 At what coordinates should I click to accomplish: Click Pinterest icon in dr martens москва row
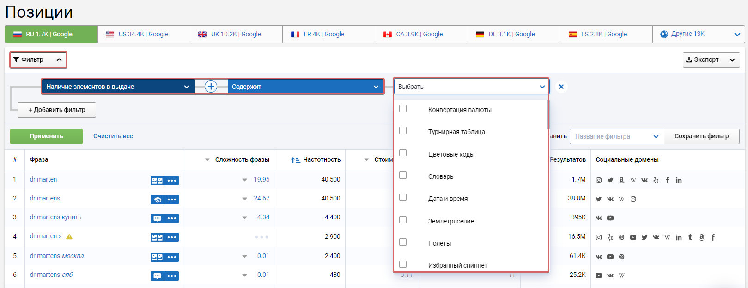[622, 257]
